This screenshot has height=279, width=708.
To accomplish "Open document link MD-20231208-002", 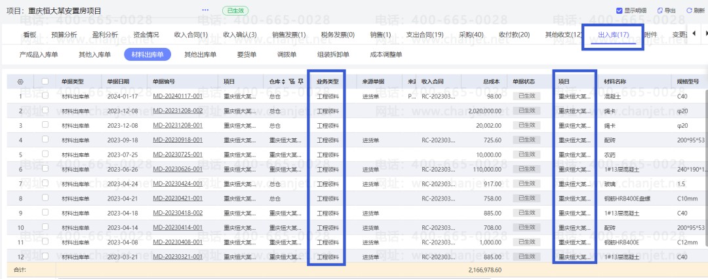I will [x=178, y=111].
